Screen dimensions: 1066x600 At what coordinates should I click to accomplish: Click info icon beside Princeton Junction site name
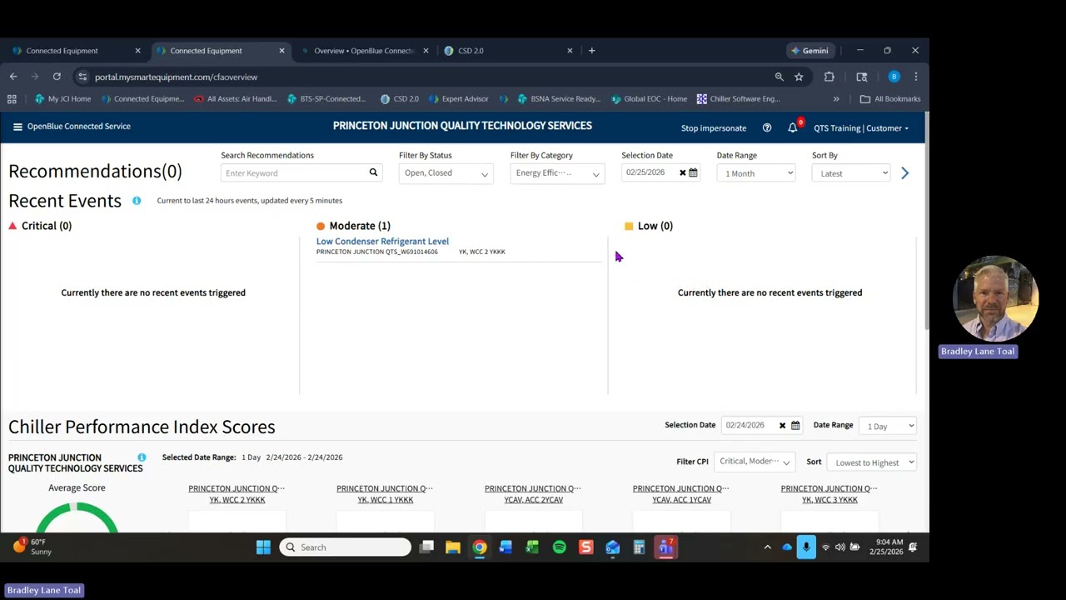[x=142, y=457]
